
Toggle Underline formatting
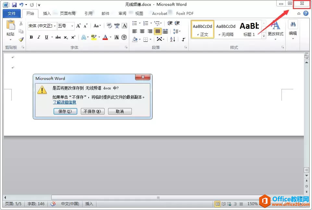(46, 37)
